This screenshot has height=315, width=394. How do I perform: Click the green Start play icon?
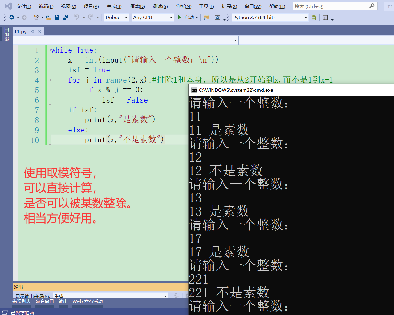(179, 18)
